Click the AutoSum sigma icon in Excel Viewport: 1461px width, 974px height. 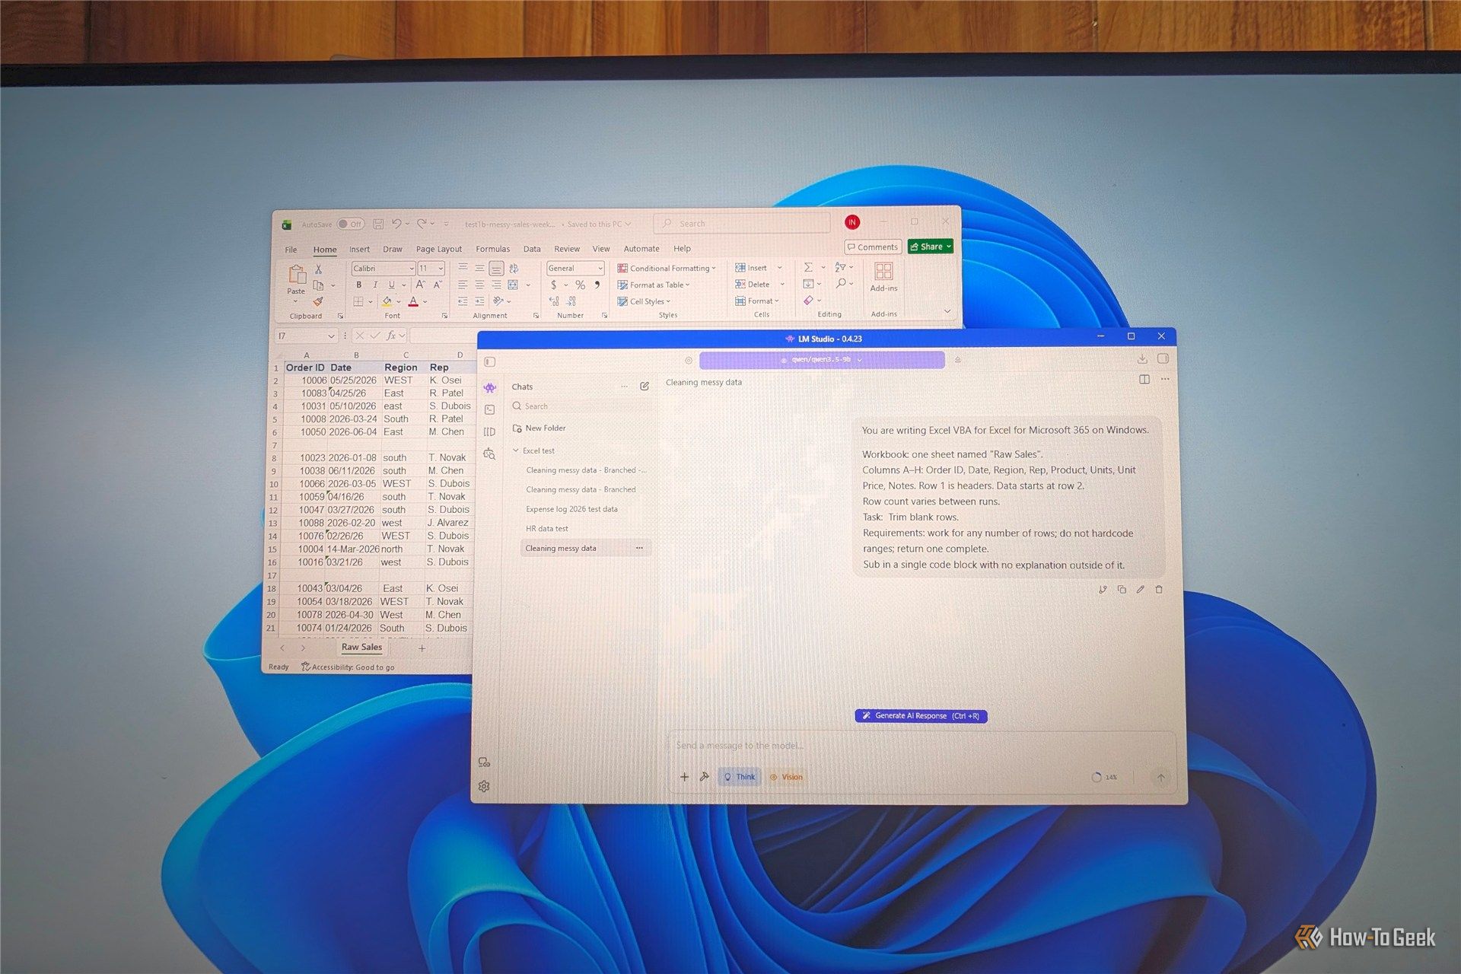[808, 267]
